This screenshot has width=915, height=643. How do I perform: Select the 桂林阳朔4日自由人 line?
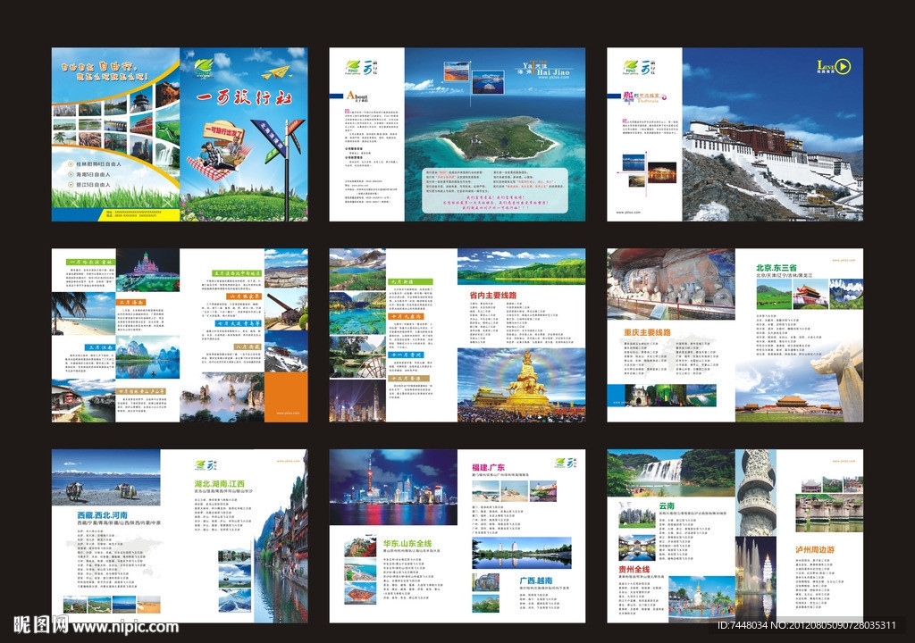click(x=98, y=164)
